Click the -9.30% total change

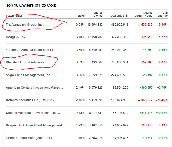click(x=163, y=25)
